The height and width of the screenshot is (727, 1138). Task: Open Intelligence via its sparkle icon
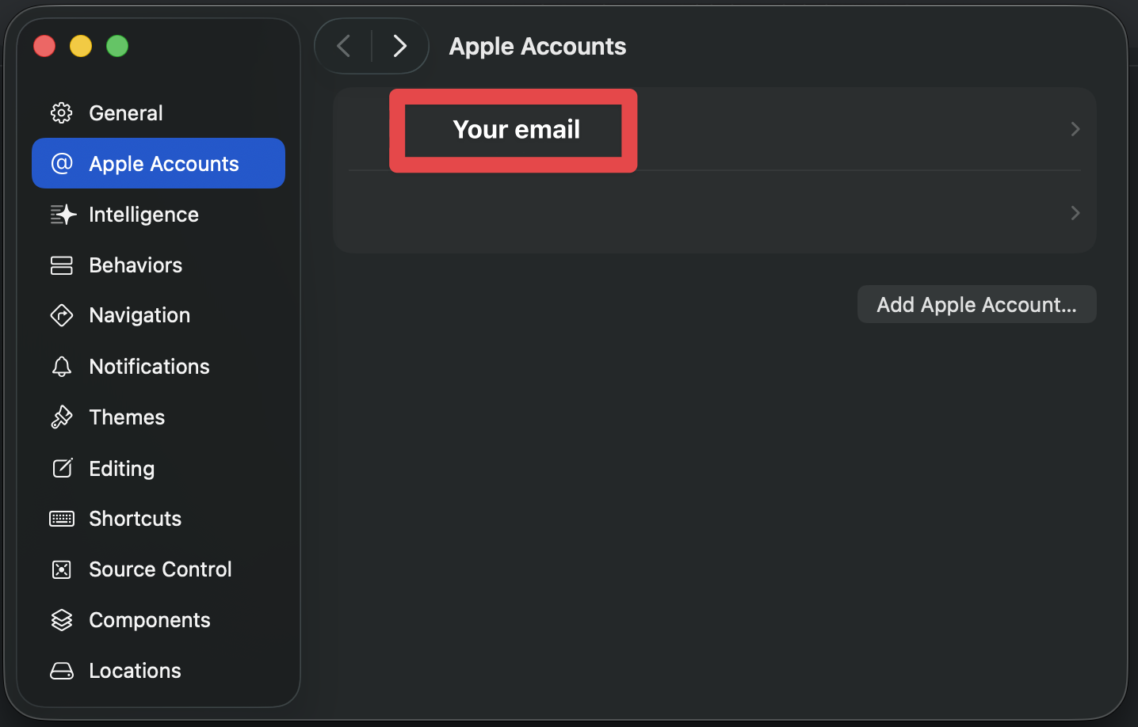coord(61,214)
